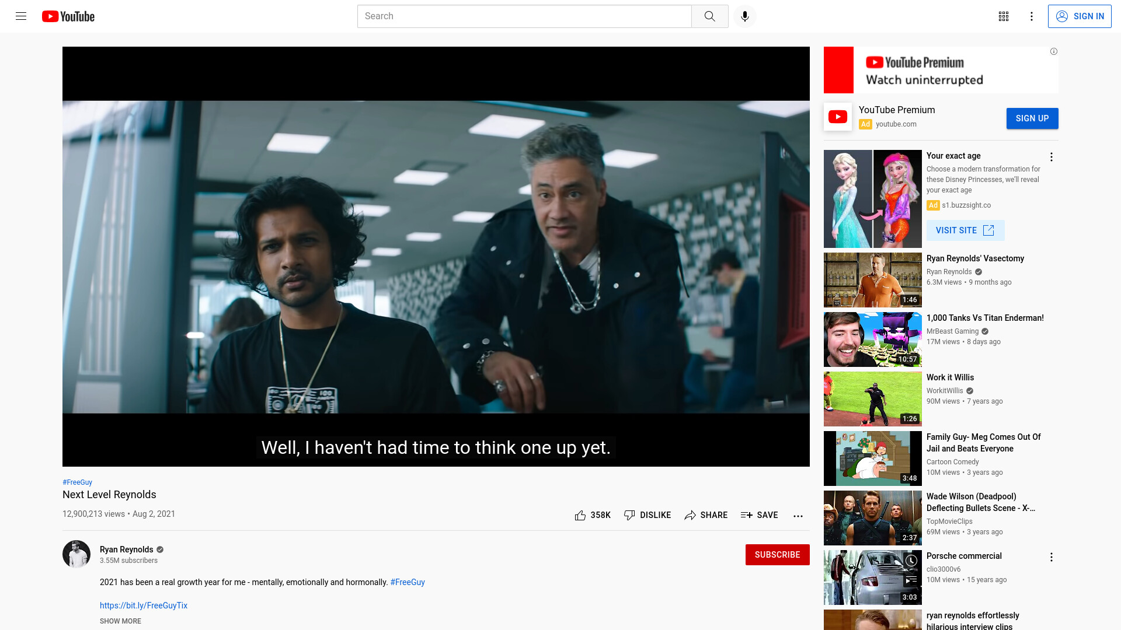Viewport: 1121px width, 630px height.
Task: Open more actions ellipsis below the video
Action: click(x=798, y=516)
